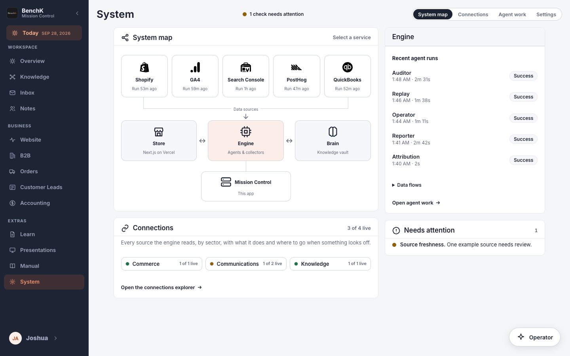Expand the Knowledge connections sector
Image resolution: width=570 pixels, height=356 pixels.
click(330, 264)
